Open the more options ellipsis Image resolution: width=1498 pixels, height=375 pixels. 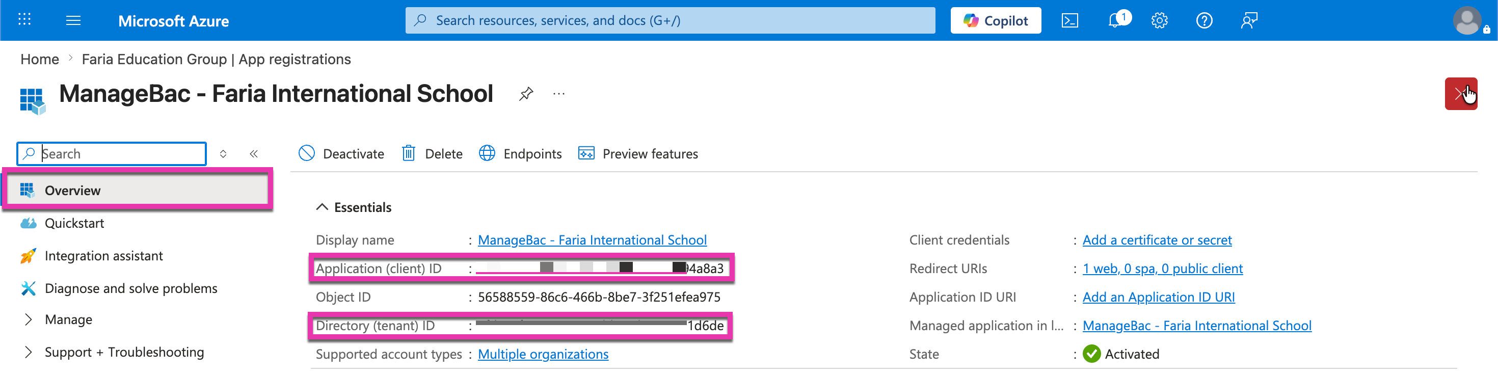(x=559, y=94)
